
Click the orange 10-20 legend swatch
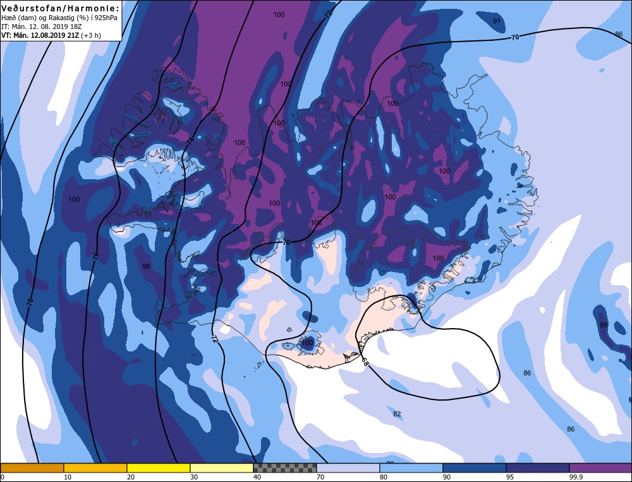click(x=95, y=467)
